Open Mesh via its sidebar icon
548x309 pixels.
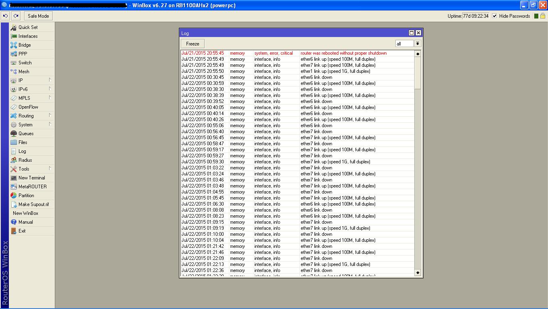pos(14,72)
